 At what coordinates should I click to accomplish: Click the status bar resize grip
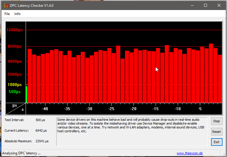coord(224,154)
